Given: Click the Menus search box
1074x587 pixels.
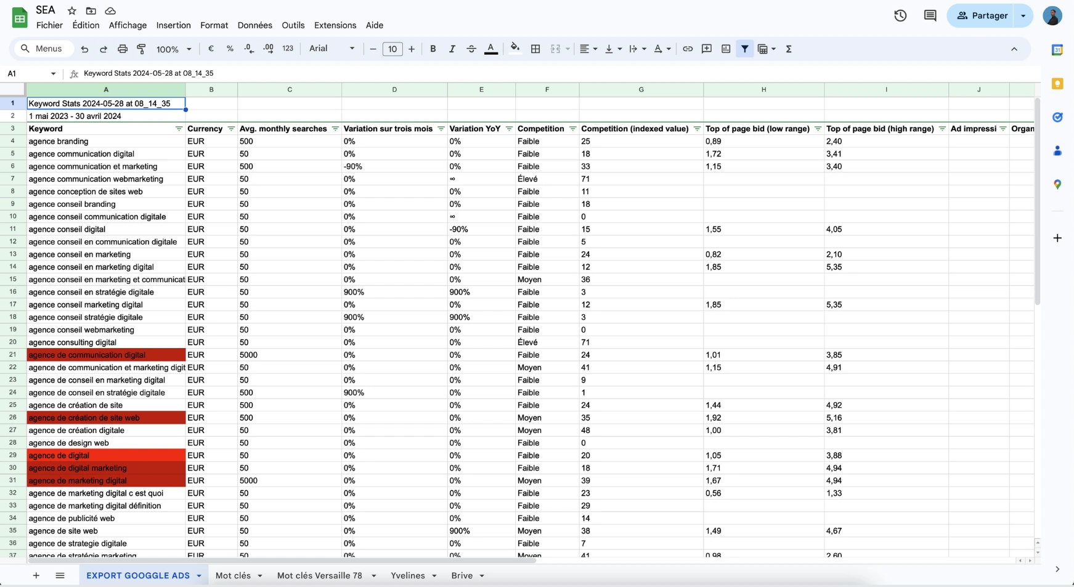Looking at the screenshot, I should coord(43,49).
